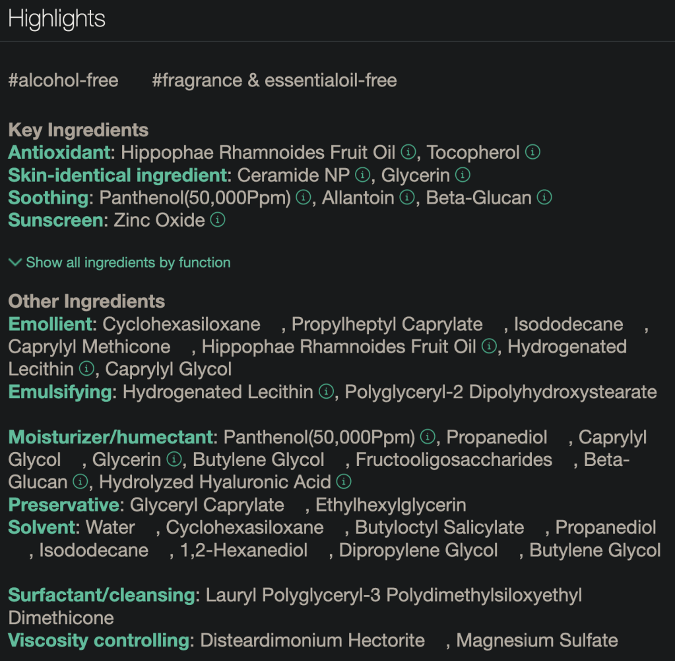675x661 pixels.
Task: Click the info icon next to Tocopherol
Action: [532, 152]
